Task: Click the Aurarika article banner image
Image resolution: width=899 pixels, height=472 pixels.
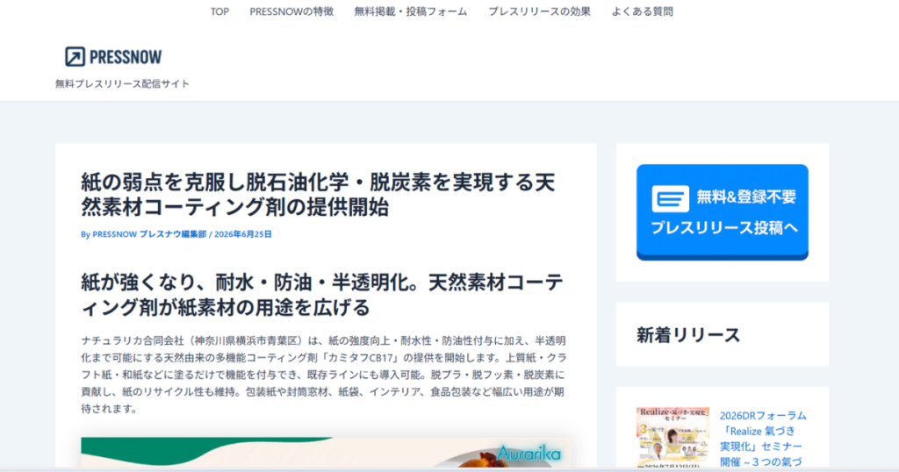Action: [x=326, y=453]
